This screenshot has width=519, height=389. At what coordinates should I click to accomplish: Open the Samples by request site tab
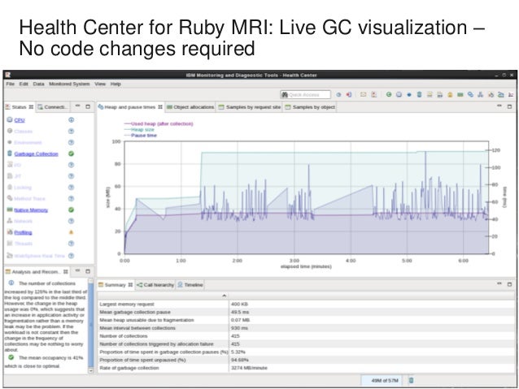[x=250, y=107]
